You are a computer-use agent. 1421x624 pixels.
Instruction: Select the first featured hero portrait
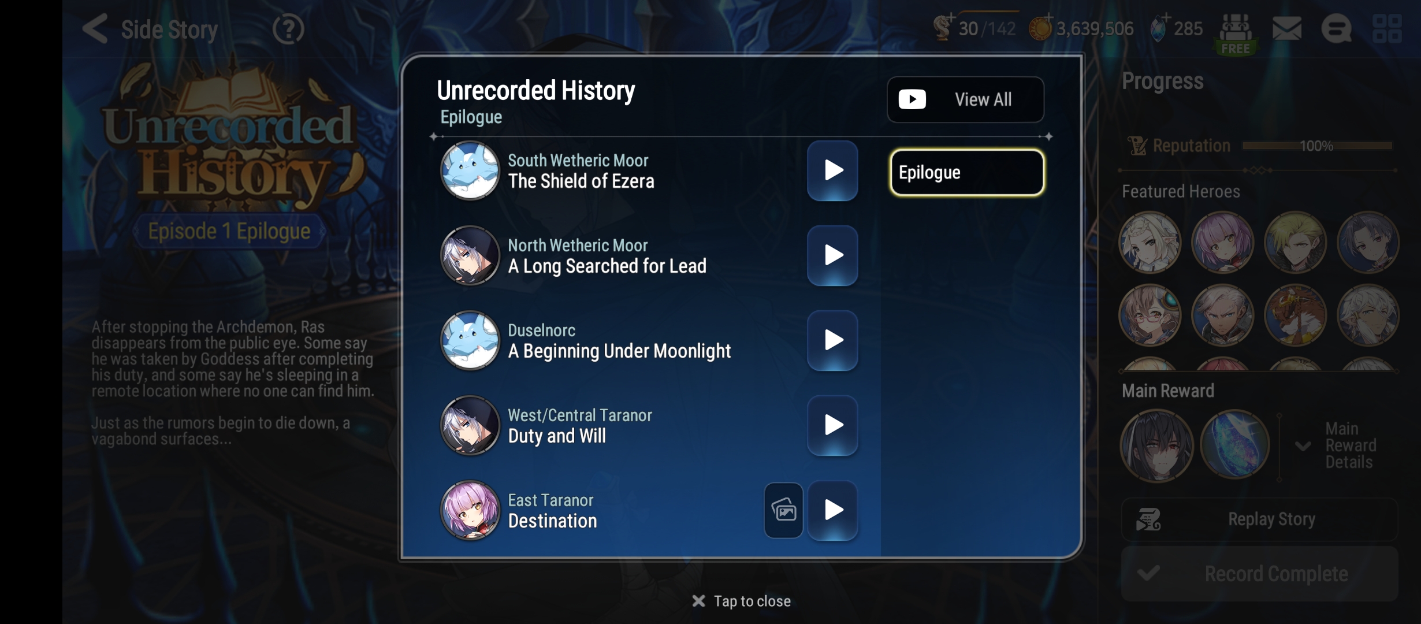(x=1150, y=242)
